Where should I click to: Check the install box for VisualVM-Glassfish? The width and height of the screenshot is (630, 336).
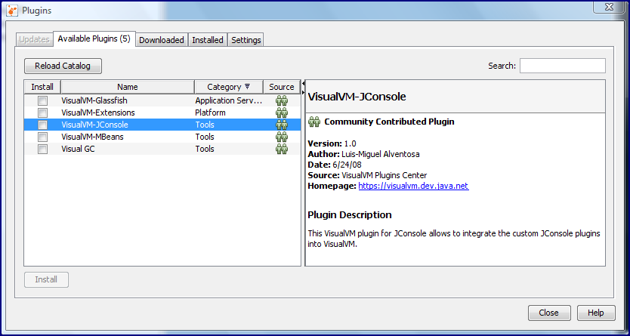[x=42, y=100]
